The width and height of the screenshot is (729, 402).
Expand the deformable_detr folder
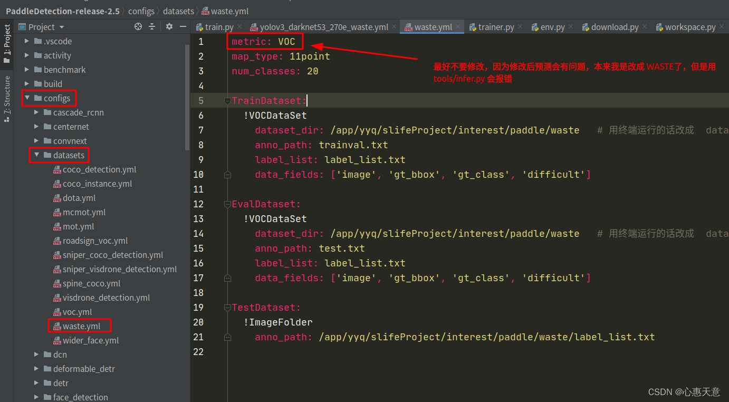point(36,368)
